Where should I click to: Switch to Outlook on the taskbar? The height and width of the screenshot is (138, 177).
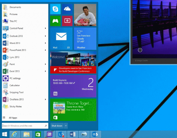pos(96,134)
